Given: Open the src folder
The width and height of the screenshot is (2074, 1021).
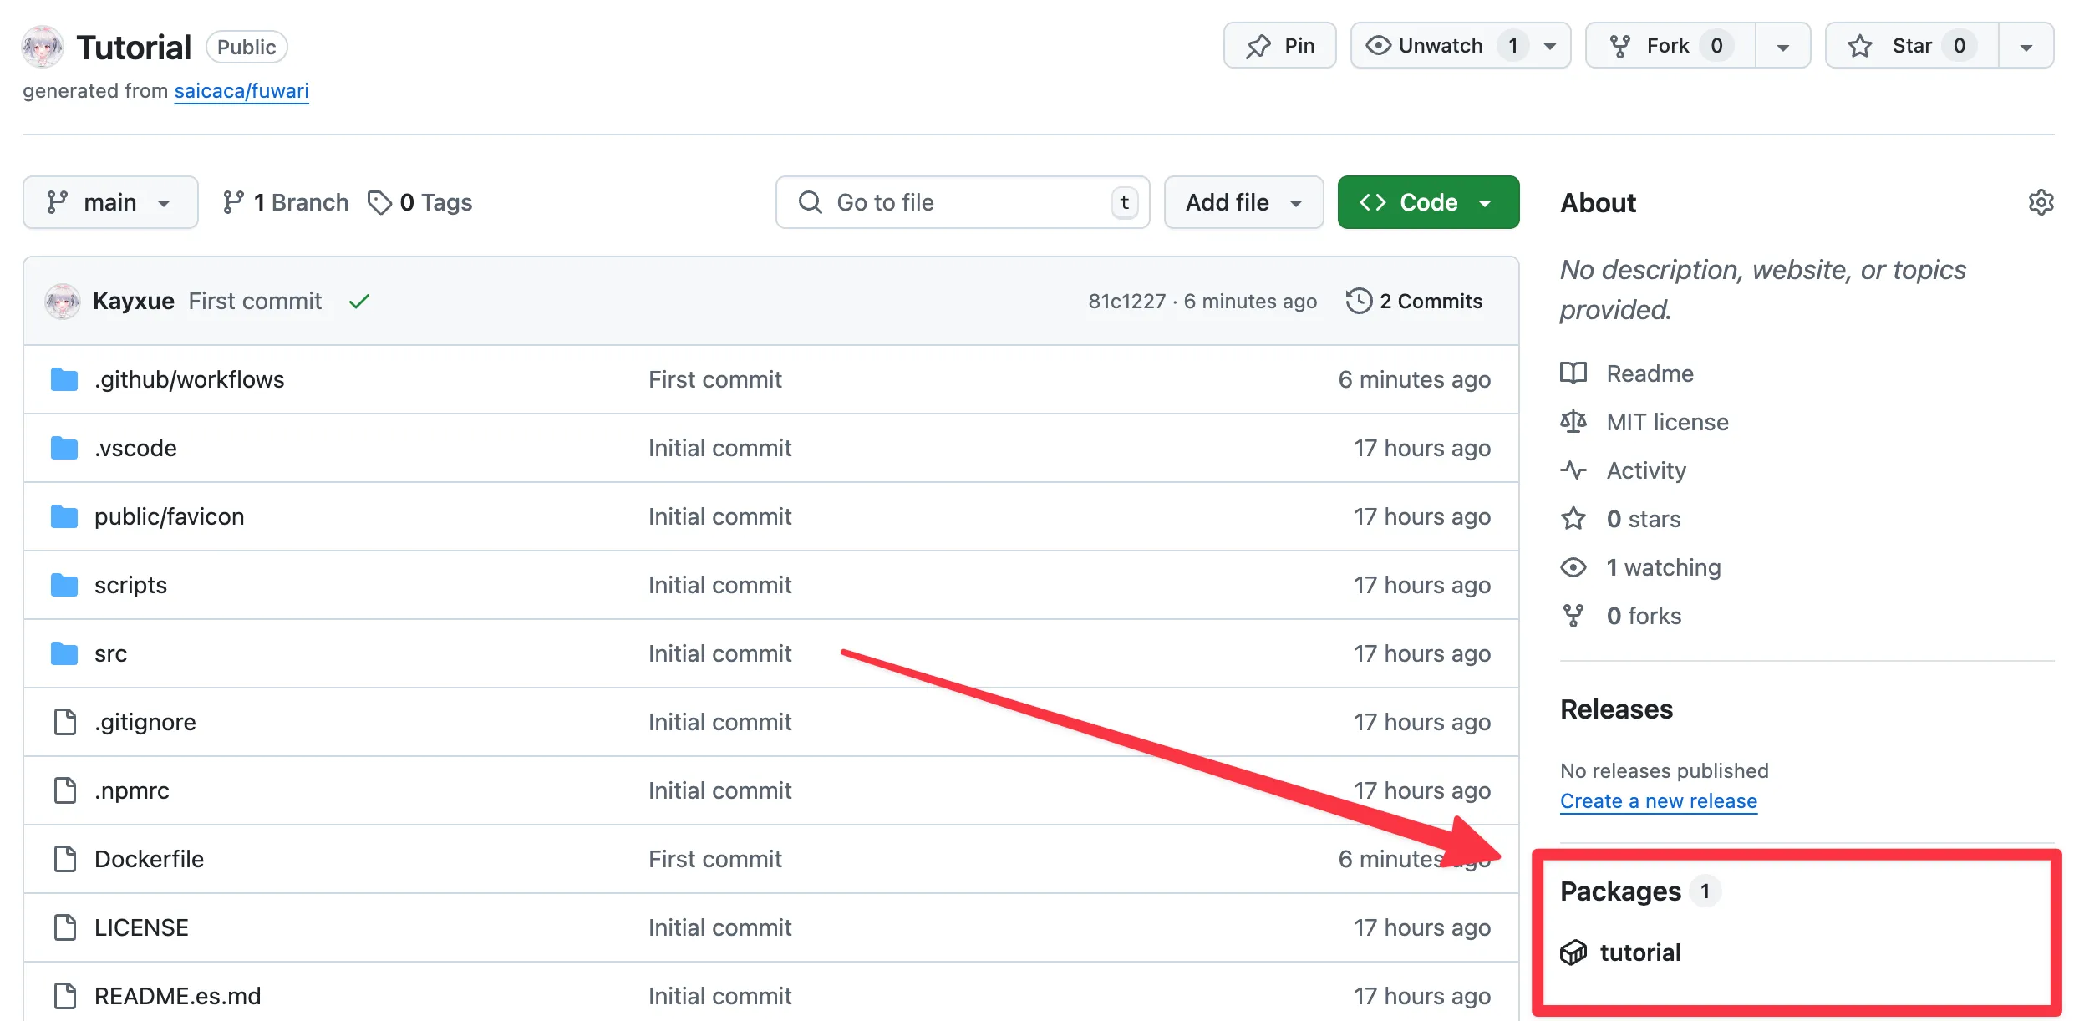Looking at the screenshot, I should 111,653.
